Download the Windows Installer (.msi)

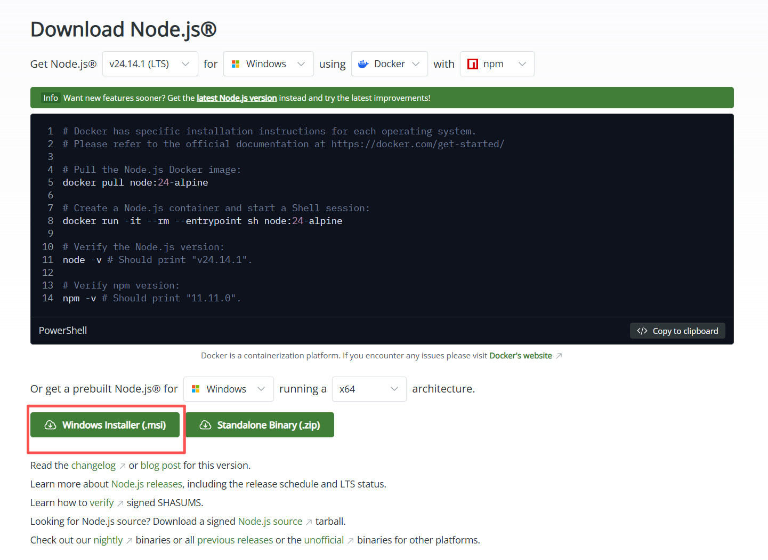click(105, 425)
